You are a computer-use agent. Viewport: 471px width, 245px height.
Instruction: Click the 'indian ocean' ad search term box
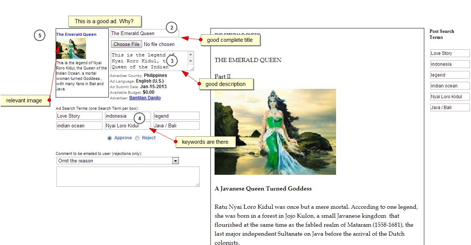79,126
